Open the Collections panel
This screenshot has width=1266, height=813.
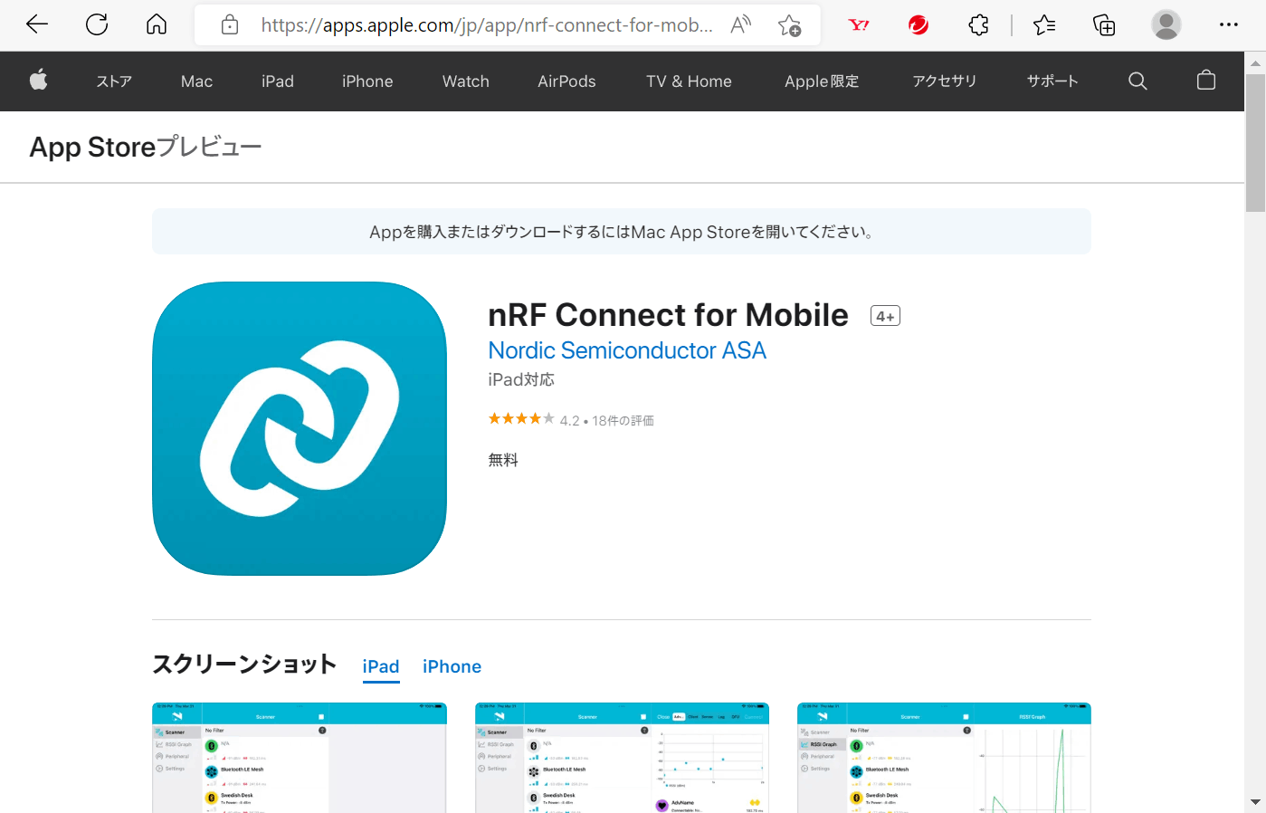click(x=1104, y=24)
